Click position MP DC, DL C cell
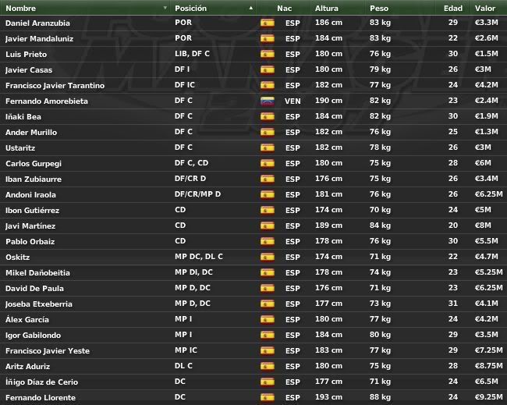The width and height of the screenshot is (507, 405). [199, 257]
